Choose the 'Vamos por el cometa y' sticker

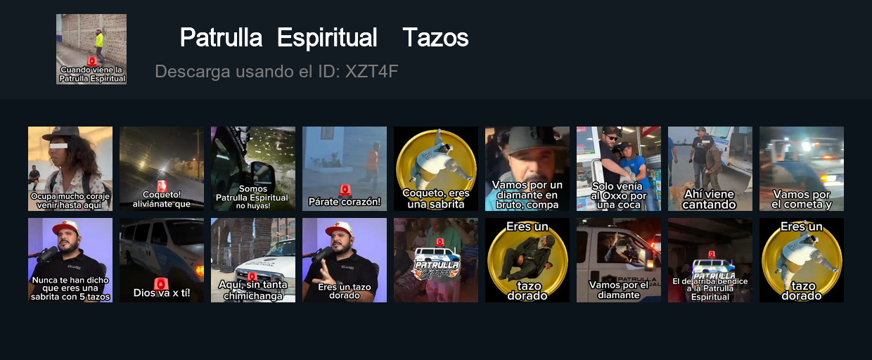pyautogui.click(x=802, y=169)
